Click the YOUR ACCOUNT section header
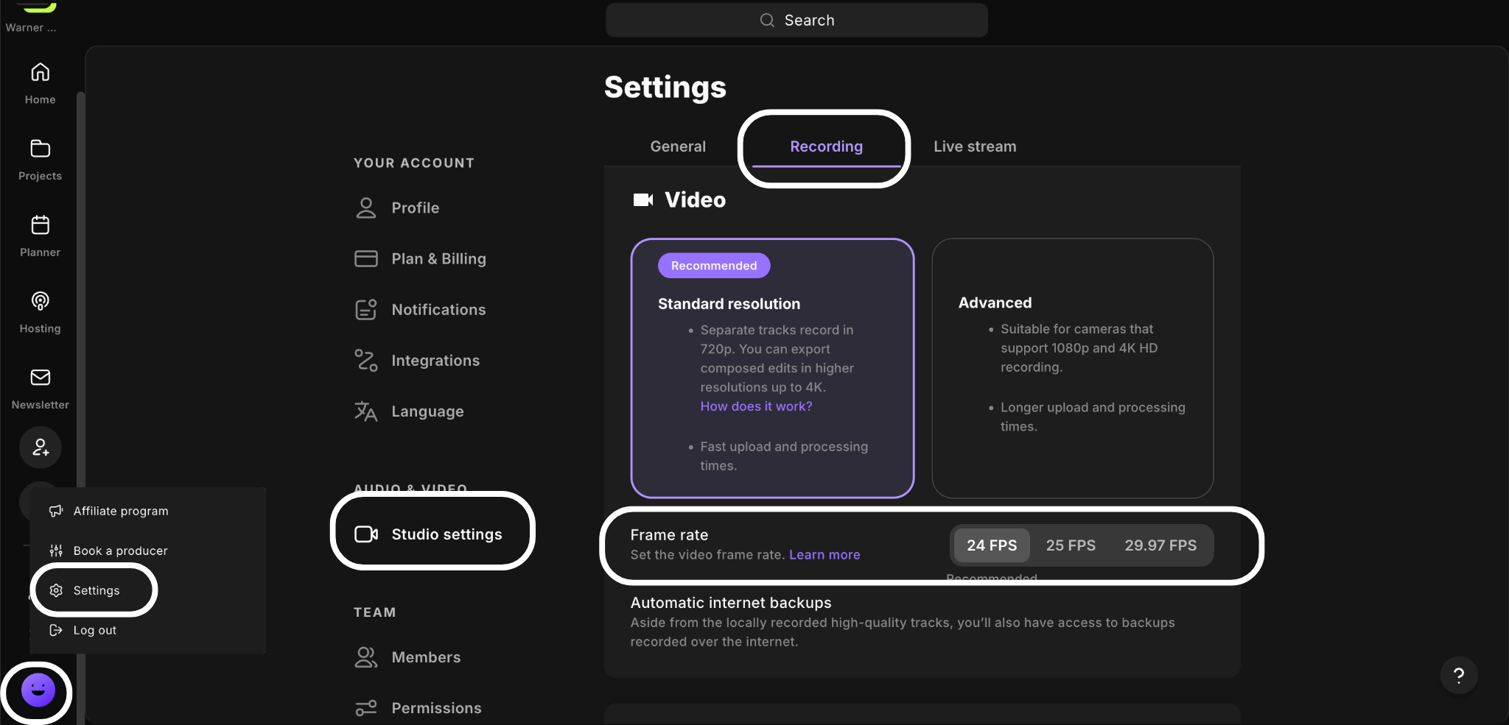This screenshot has height=725, width=1509. (414, 163)
